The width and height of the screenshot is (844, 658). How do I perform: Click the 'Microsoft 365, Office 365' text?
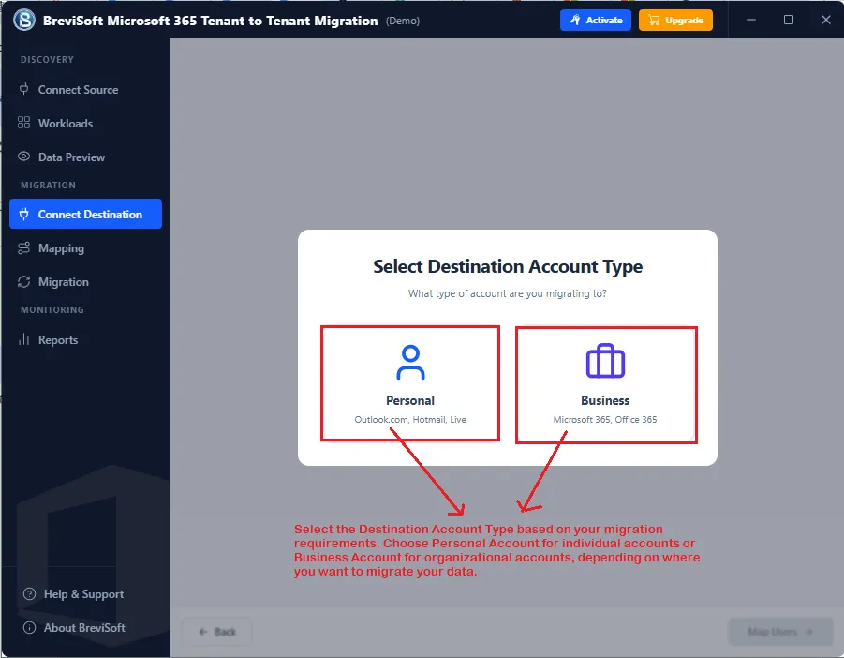tap(605, 420)
